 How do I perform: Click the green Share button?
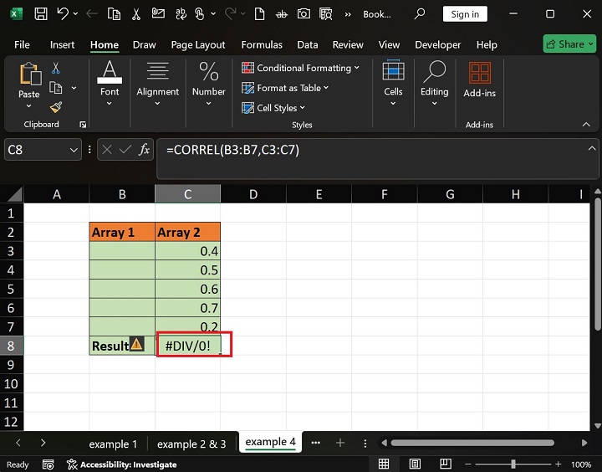pos(569,44)
